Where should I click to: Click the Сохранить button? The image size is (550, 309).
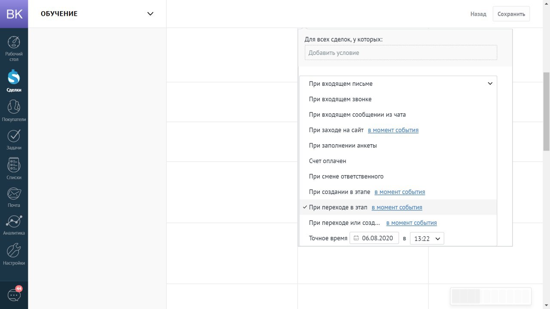click(511, 14)
